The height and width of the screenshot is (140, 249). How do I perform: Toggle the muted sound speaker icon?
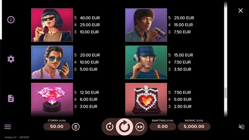click(x=242, y=127)
